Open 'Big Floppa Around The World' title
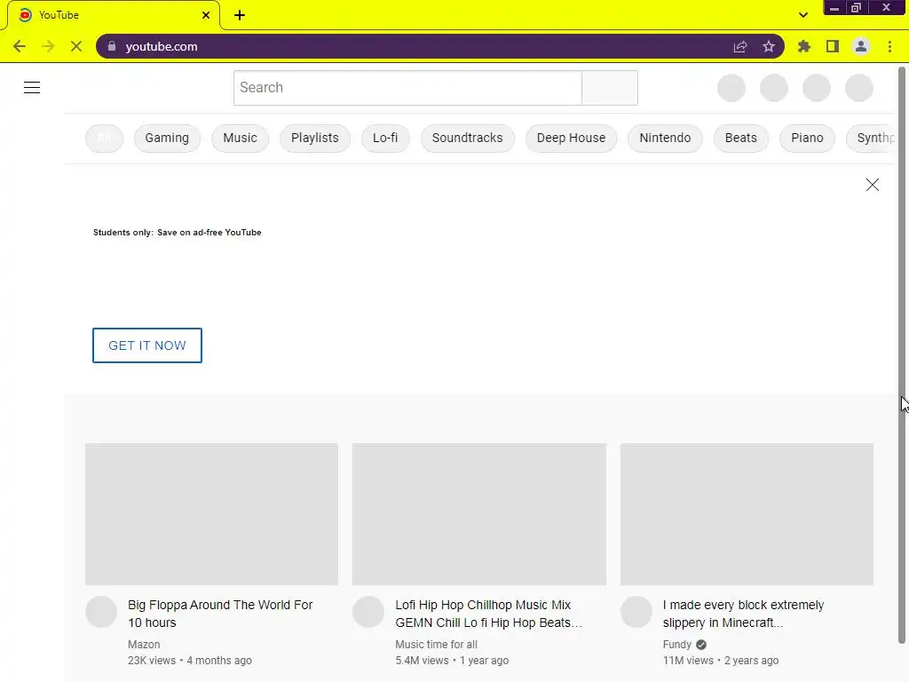 [x=220, y=614]
